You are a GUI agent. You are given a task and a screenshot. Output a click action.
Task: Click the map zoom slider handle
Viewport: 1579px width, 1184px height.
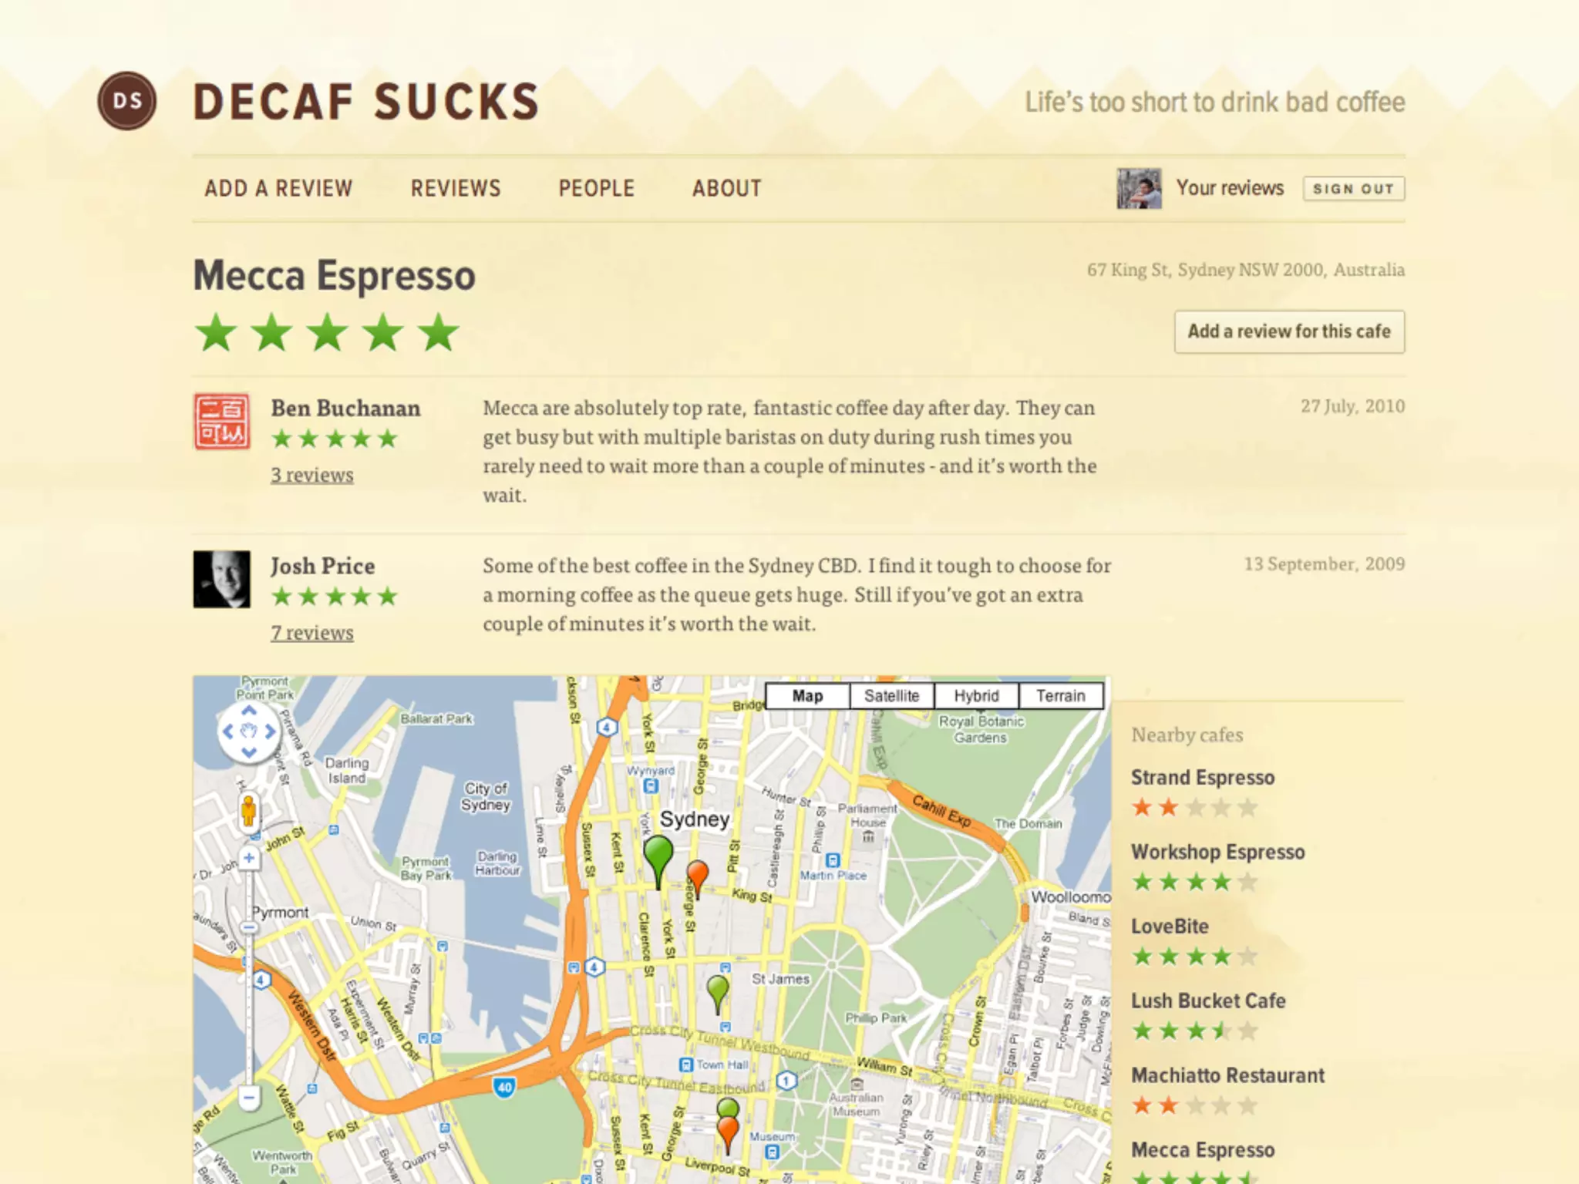pyautogui.click(x=249, y=927)
